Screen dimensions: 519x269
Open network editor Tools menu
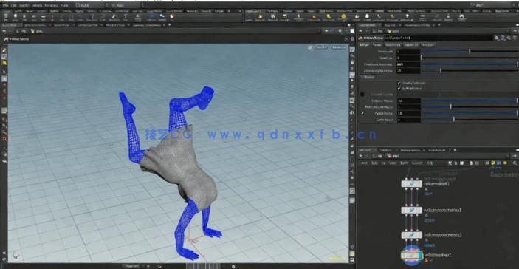(404, 163)
